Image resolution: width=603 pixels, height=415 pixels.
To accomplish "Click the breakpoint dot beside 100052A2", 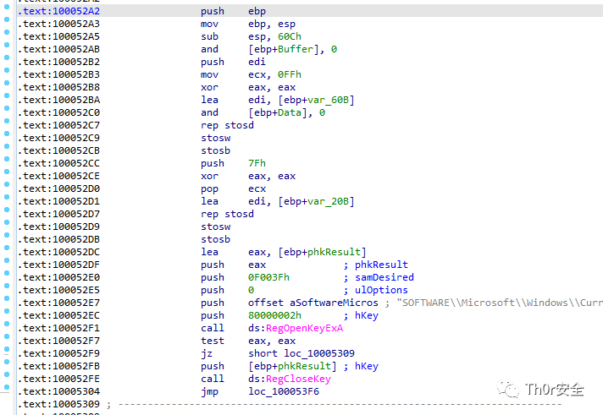I will [7, 7].
